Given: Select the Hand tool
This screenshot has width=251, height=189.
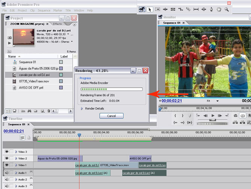Looking at the screenshot, I should 219,9.
